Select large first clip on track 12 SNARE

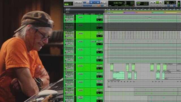tap(119, 75)
